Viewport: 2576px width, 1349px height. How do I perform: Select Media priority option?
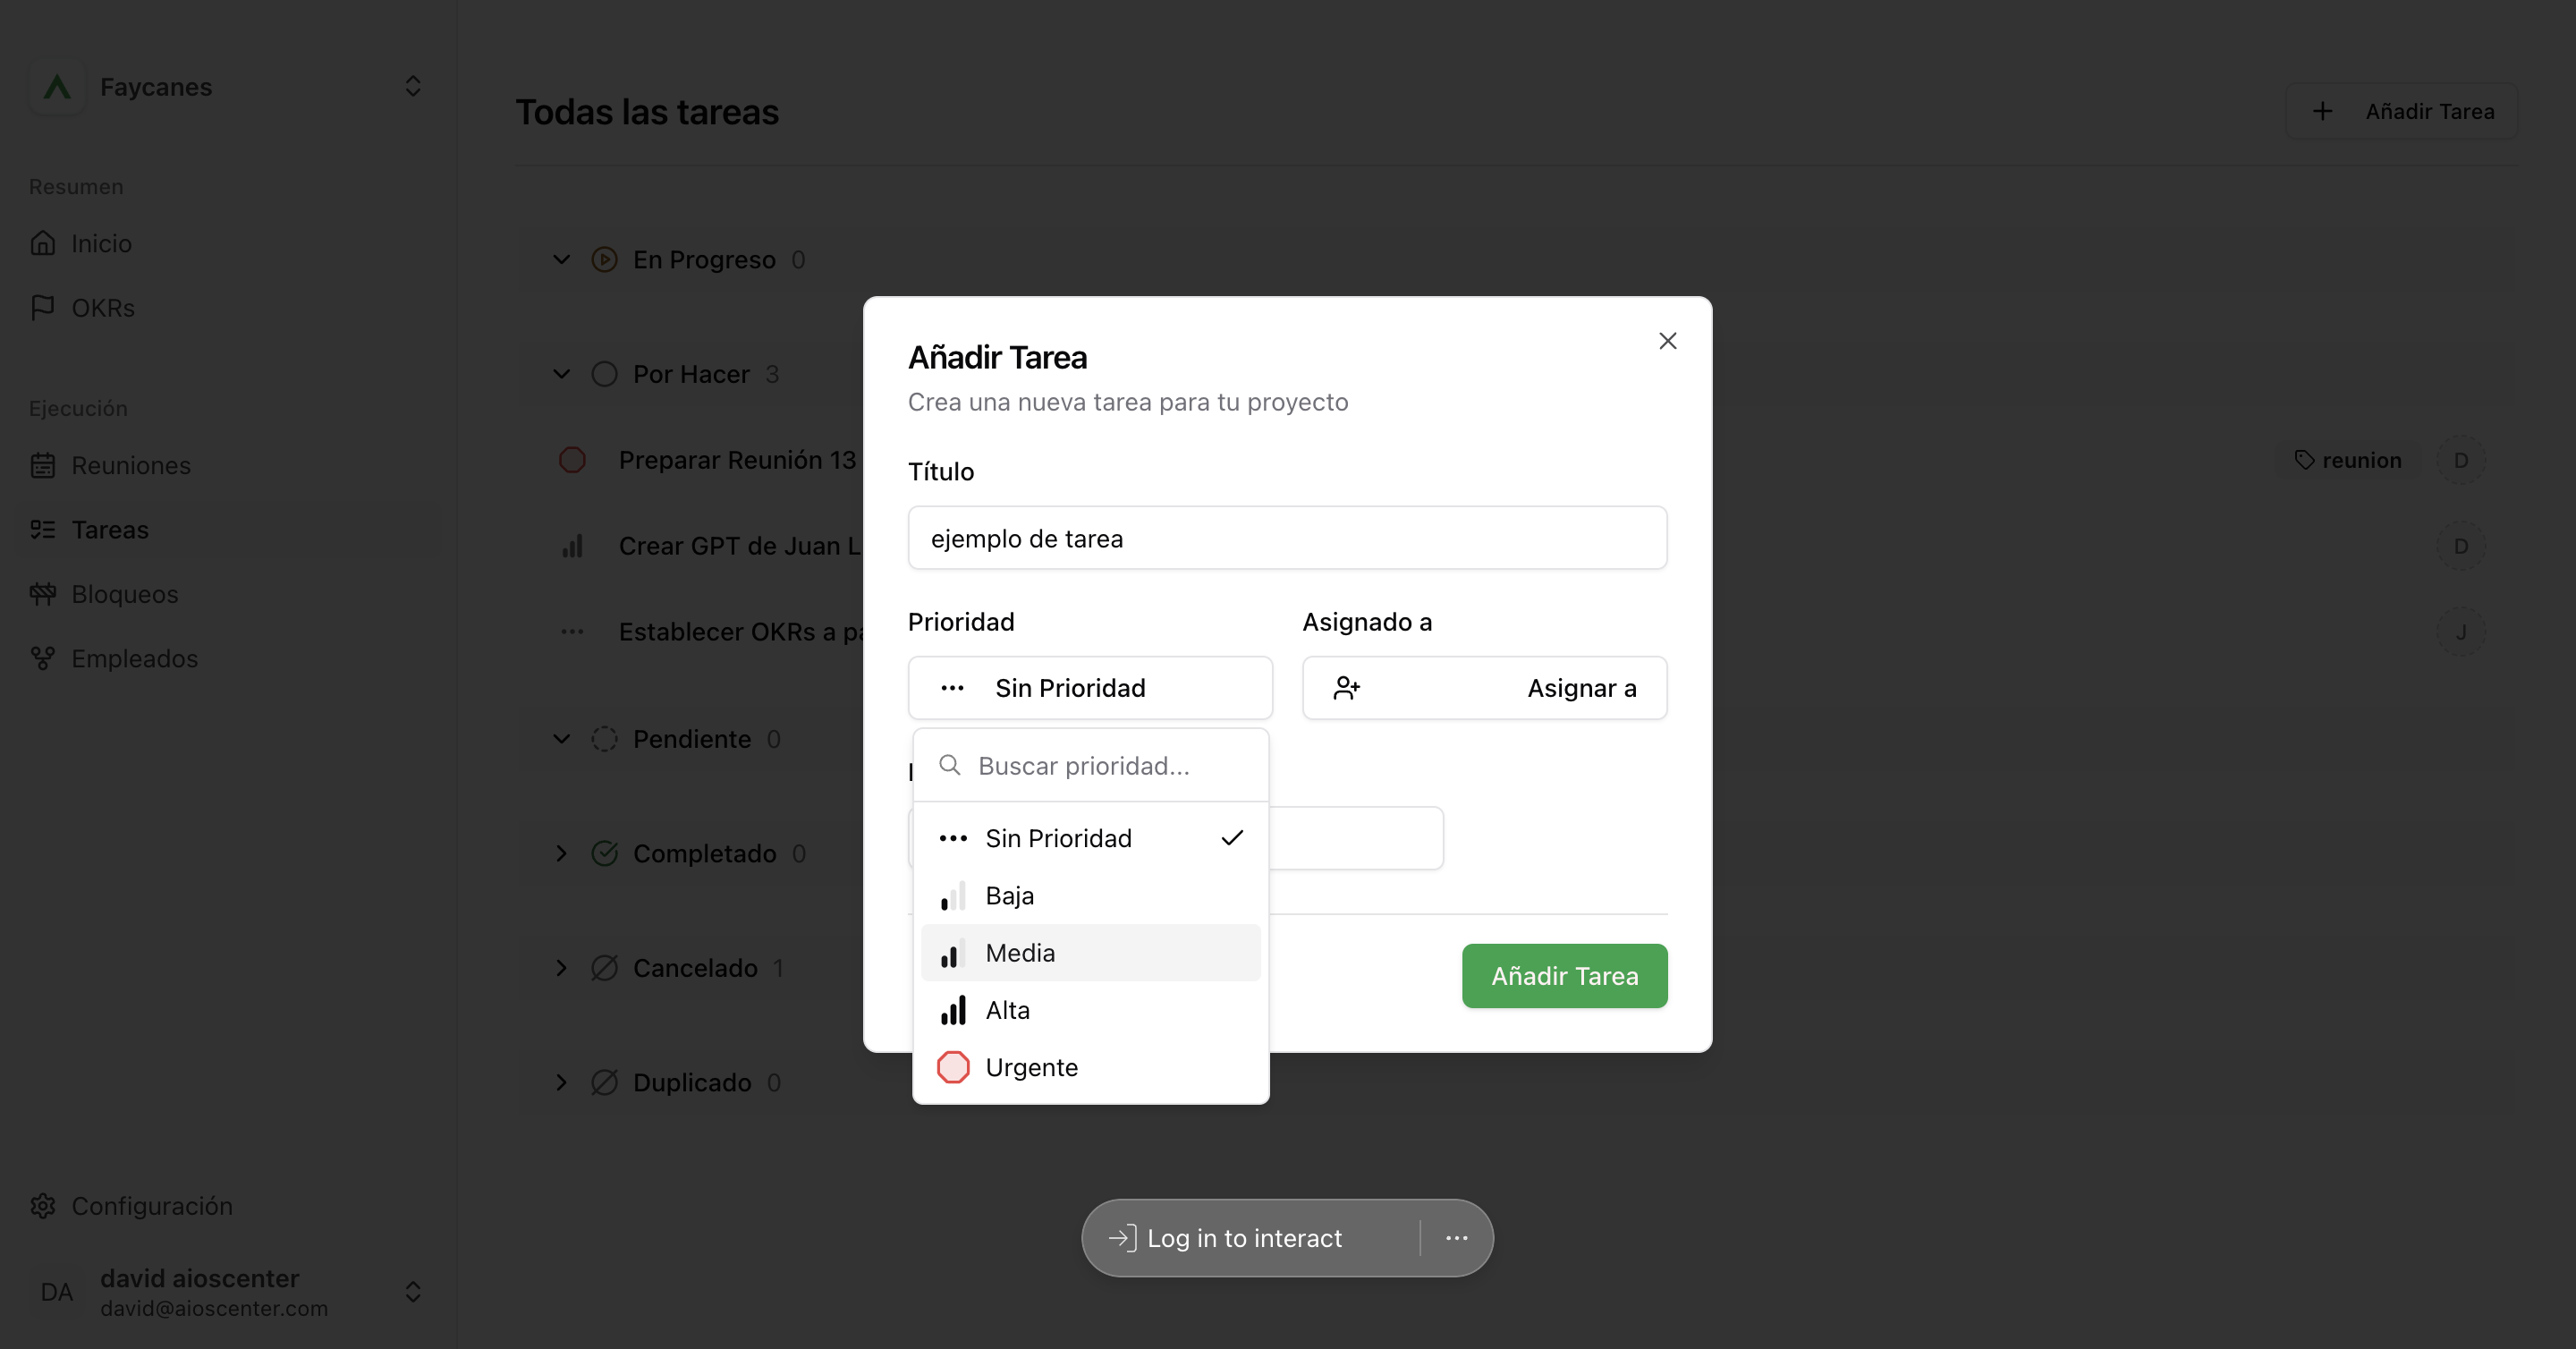pos(1090,953)
